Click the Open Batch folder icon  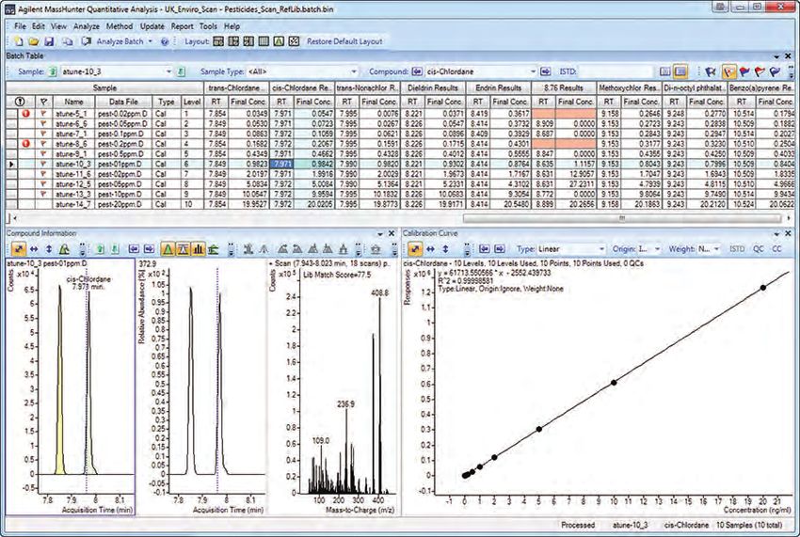(34, 41)
